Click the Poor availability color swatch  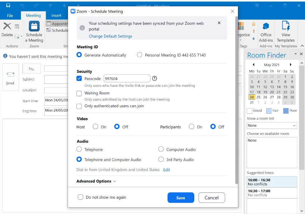pos(286,111)
